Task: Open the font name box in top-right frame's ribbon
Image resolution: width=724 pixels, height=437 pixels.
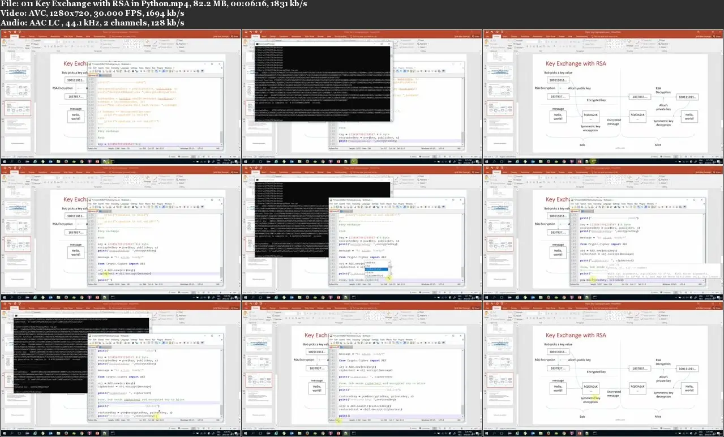Action: 532,41
